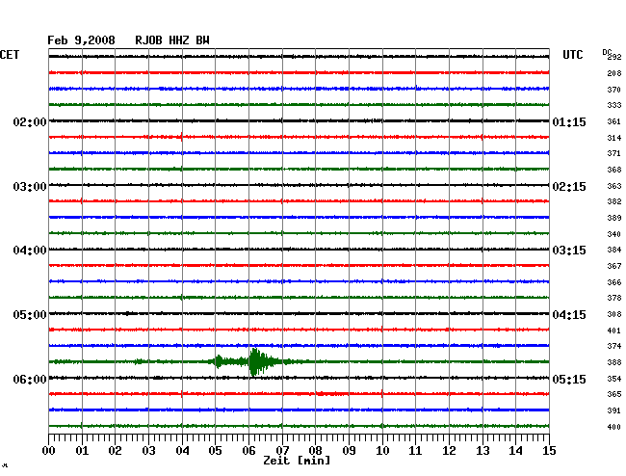Viewport: 626px width, 476px height.
Task: Click the '12' minute axis label
Action: click(x=449, y=450)
